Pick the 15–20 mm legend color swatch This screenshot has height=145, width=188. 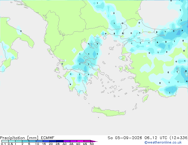tap(46, 141)
